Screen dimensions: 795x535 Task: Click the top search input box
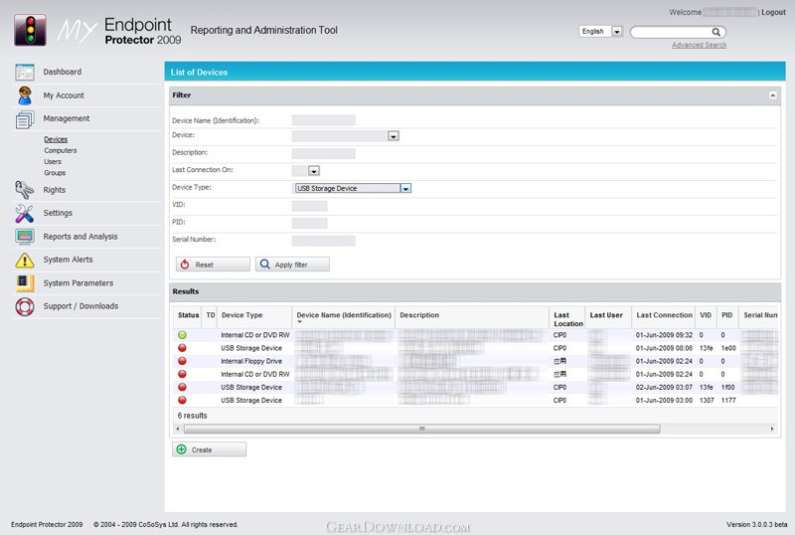[x=672, y=32]
